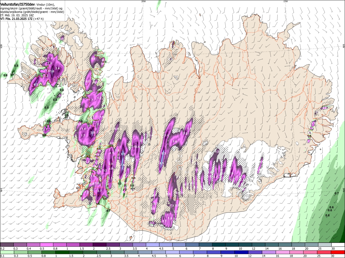Select pale green rain swatch starting at 0.1

point(7,252)
